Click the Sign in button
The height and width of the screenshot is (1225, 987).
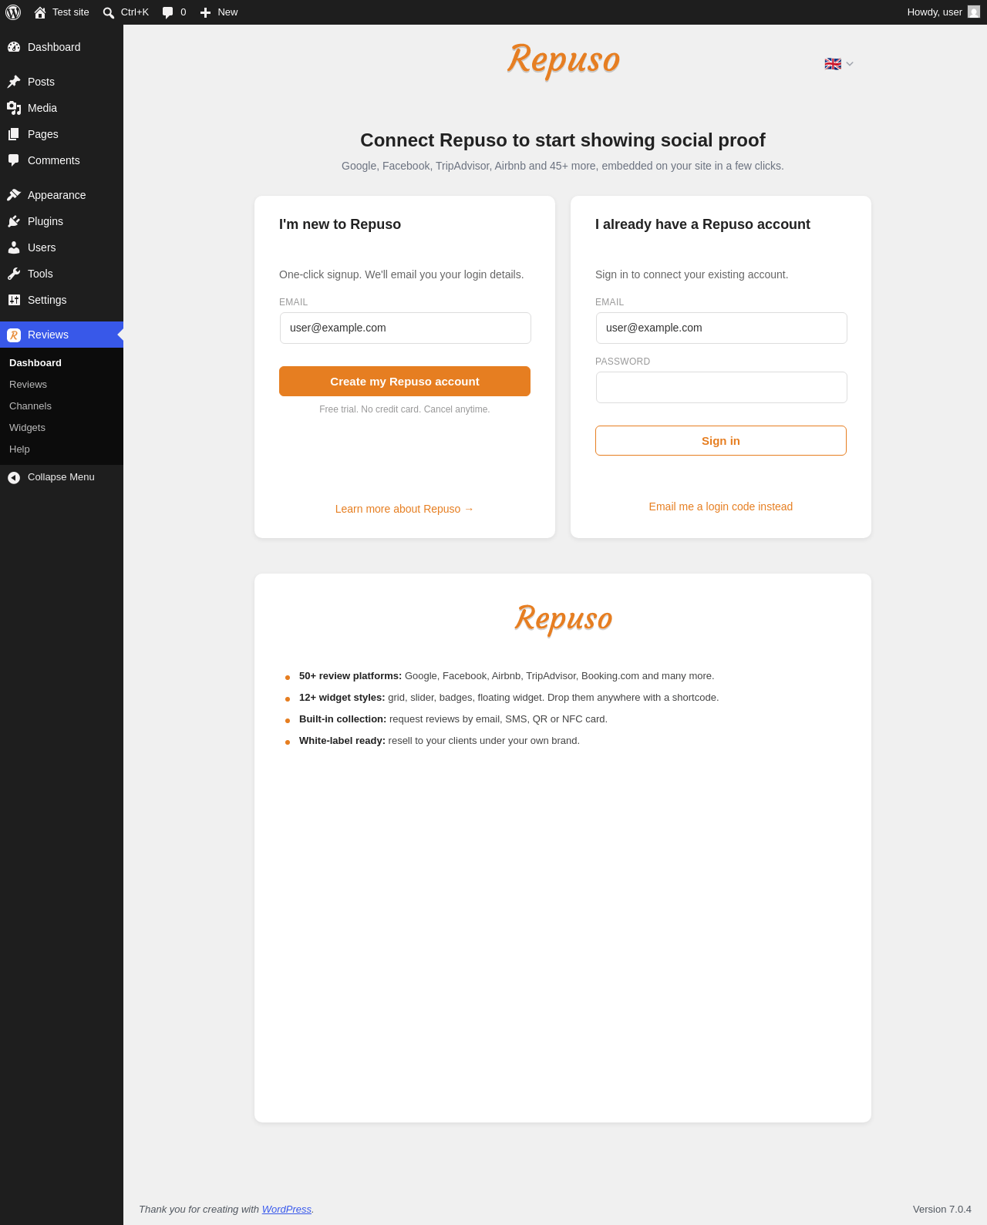tap(721, 441)
